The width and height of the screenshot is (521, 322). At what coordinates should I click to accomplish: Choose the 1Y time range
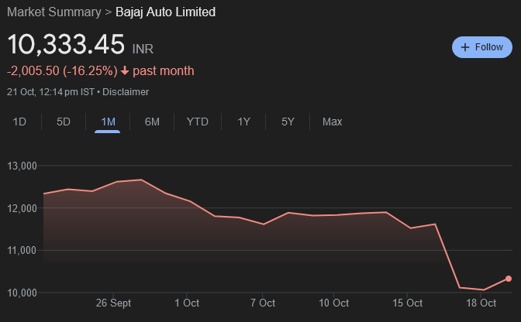(x=243, y=122)
